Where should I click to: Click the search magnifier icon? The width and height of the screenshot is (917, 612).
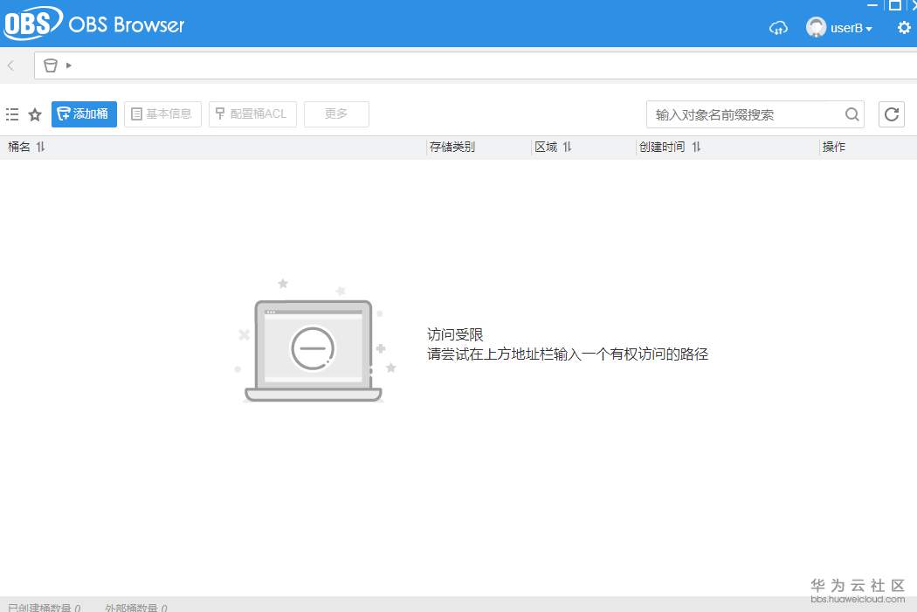(x=852, y=114)
